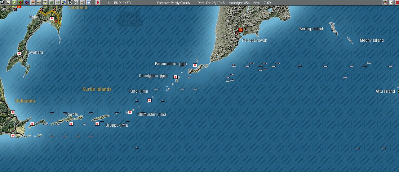Select the Soviet flag next to Gavan
The height and width of the screenshot is (172, 399).
tap(19, 6)
